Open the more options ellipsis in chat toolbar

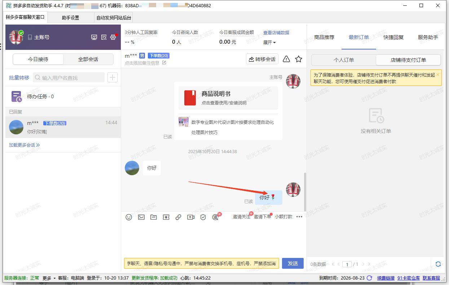point(299,217)
